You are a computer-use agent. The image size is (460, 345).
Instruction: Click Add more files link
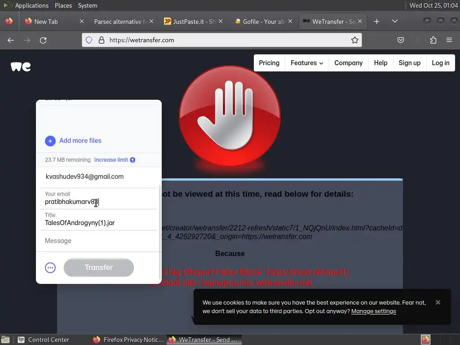pyautogui.click(x=80, y=141)
